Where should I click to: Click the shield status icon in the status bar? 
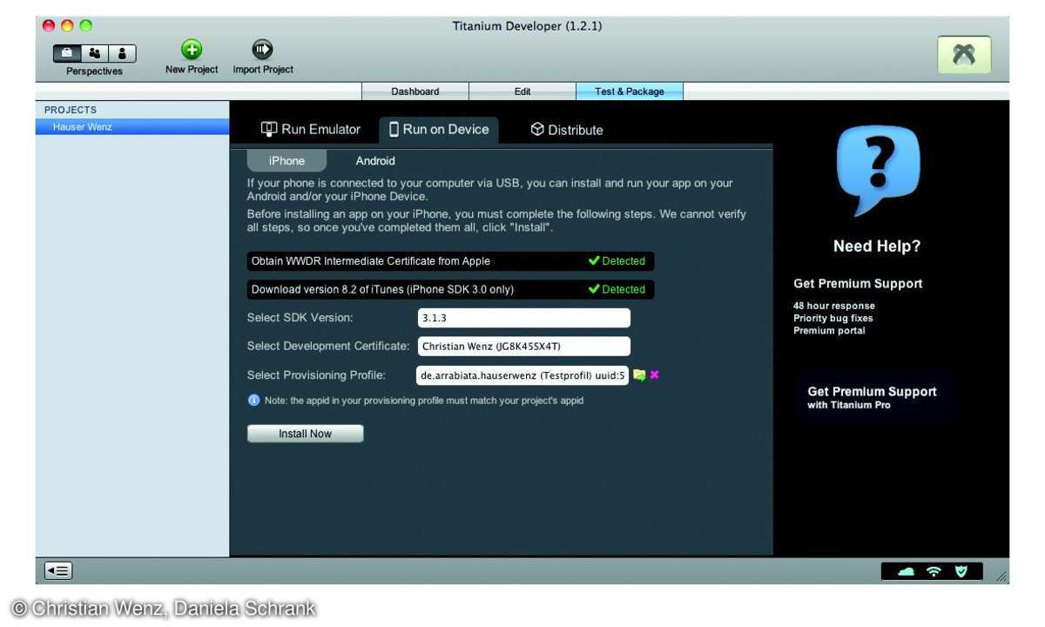(x=961, y=571)
